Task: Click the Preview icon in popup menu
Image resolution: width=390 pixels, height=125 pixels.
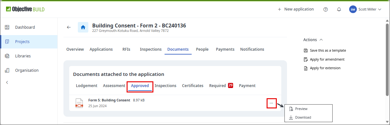Action: tap(291, 109)
